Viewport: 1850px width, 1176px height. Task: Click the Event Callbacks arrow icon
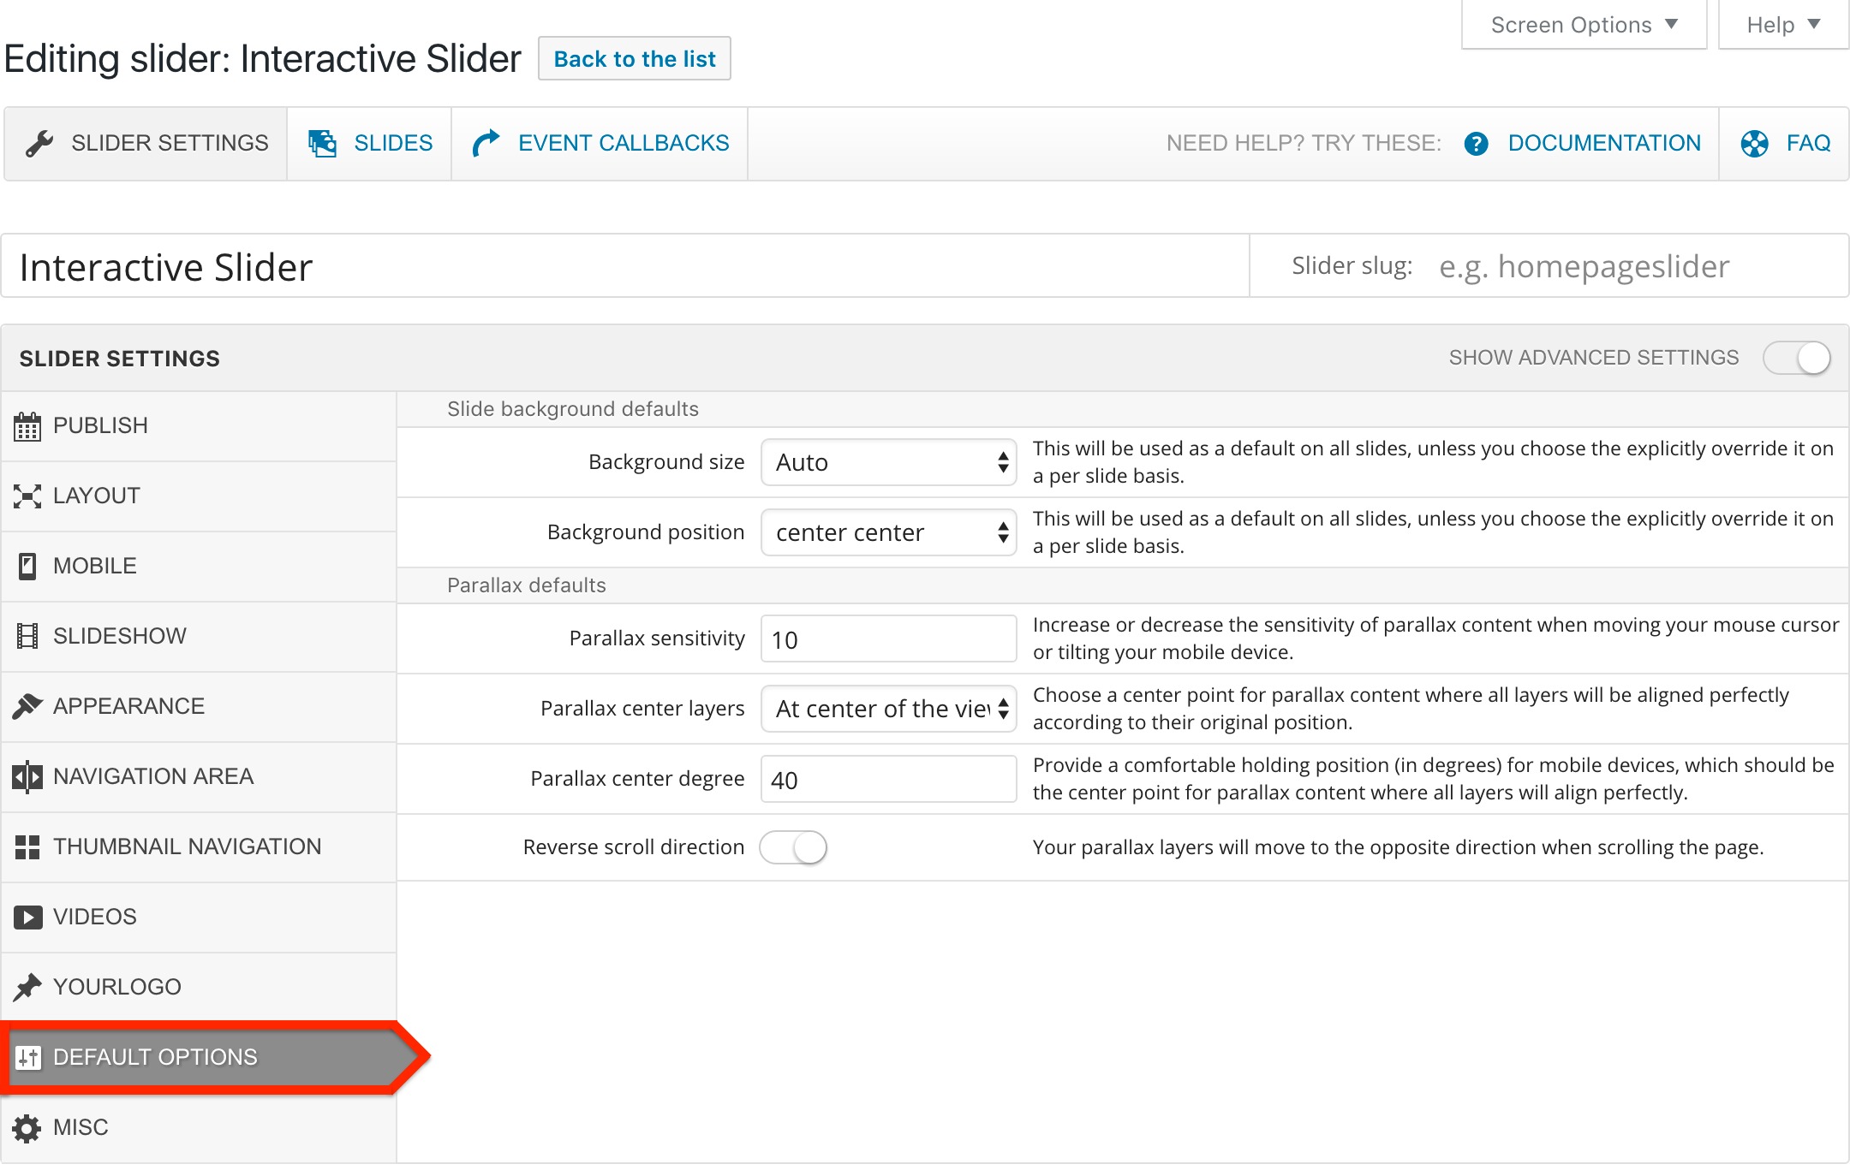(x=486, y=143)
